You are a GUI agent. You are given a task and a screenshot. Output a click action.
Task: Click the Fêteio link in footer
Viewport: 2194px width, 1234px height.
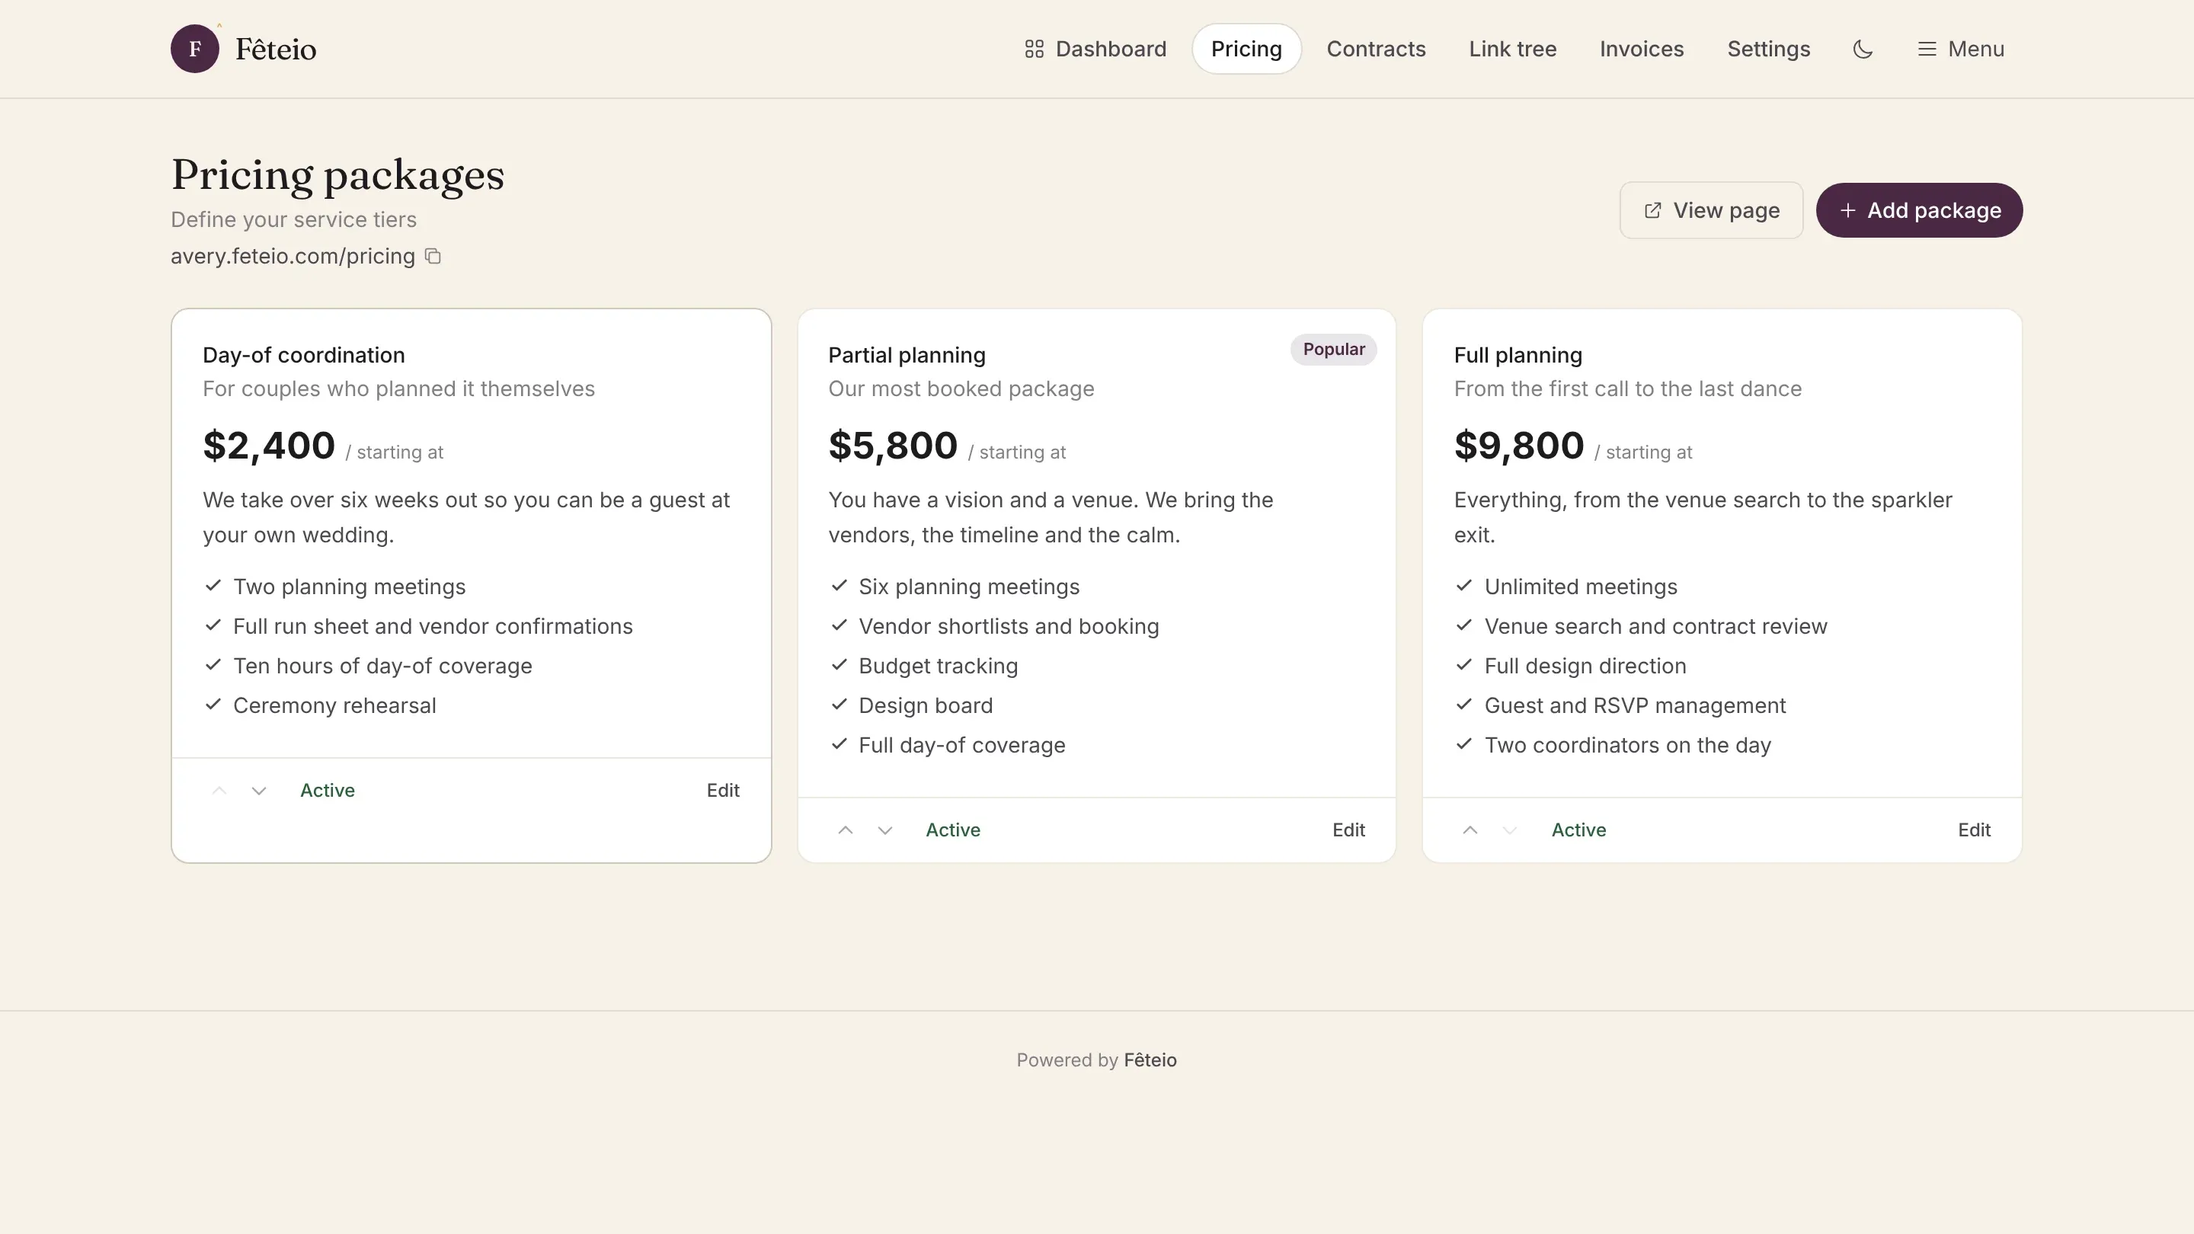tap(1150, 1060)
